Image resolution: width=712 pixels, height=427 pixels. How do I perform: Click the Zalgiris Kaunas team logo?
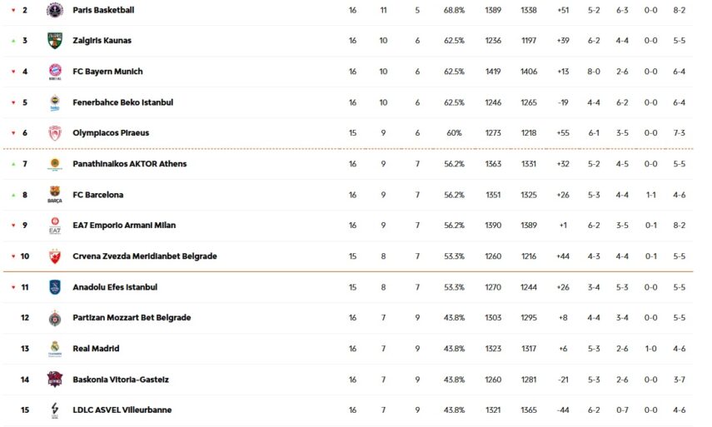55,41
